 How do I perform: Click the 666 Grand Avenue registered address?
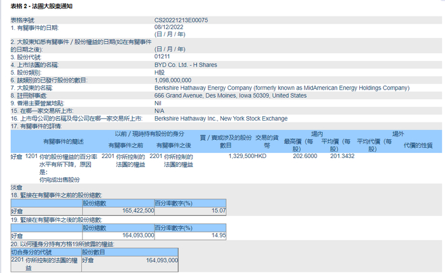tap(230, 95)
